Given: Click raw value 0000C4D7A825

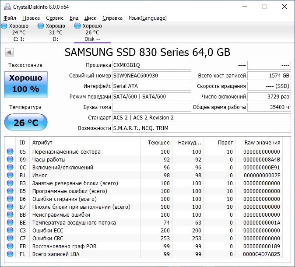Looking at the screenshot, I should [x=261, y=254].
